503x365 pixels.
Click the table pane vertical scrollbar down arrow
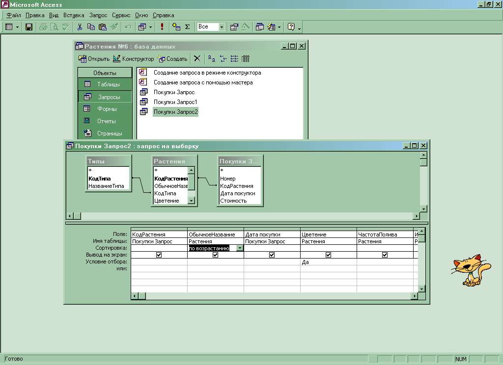[x=423, y=209]
